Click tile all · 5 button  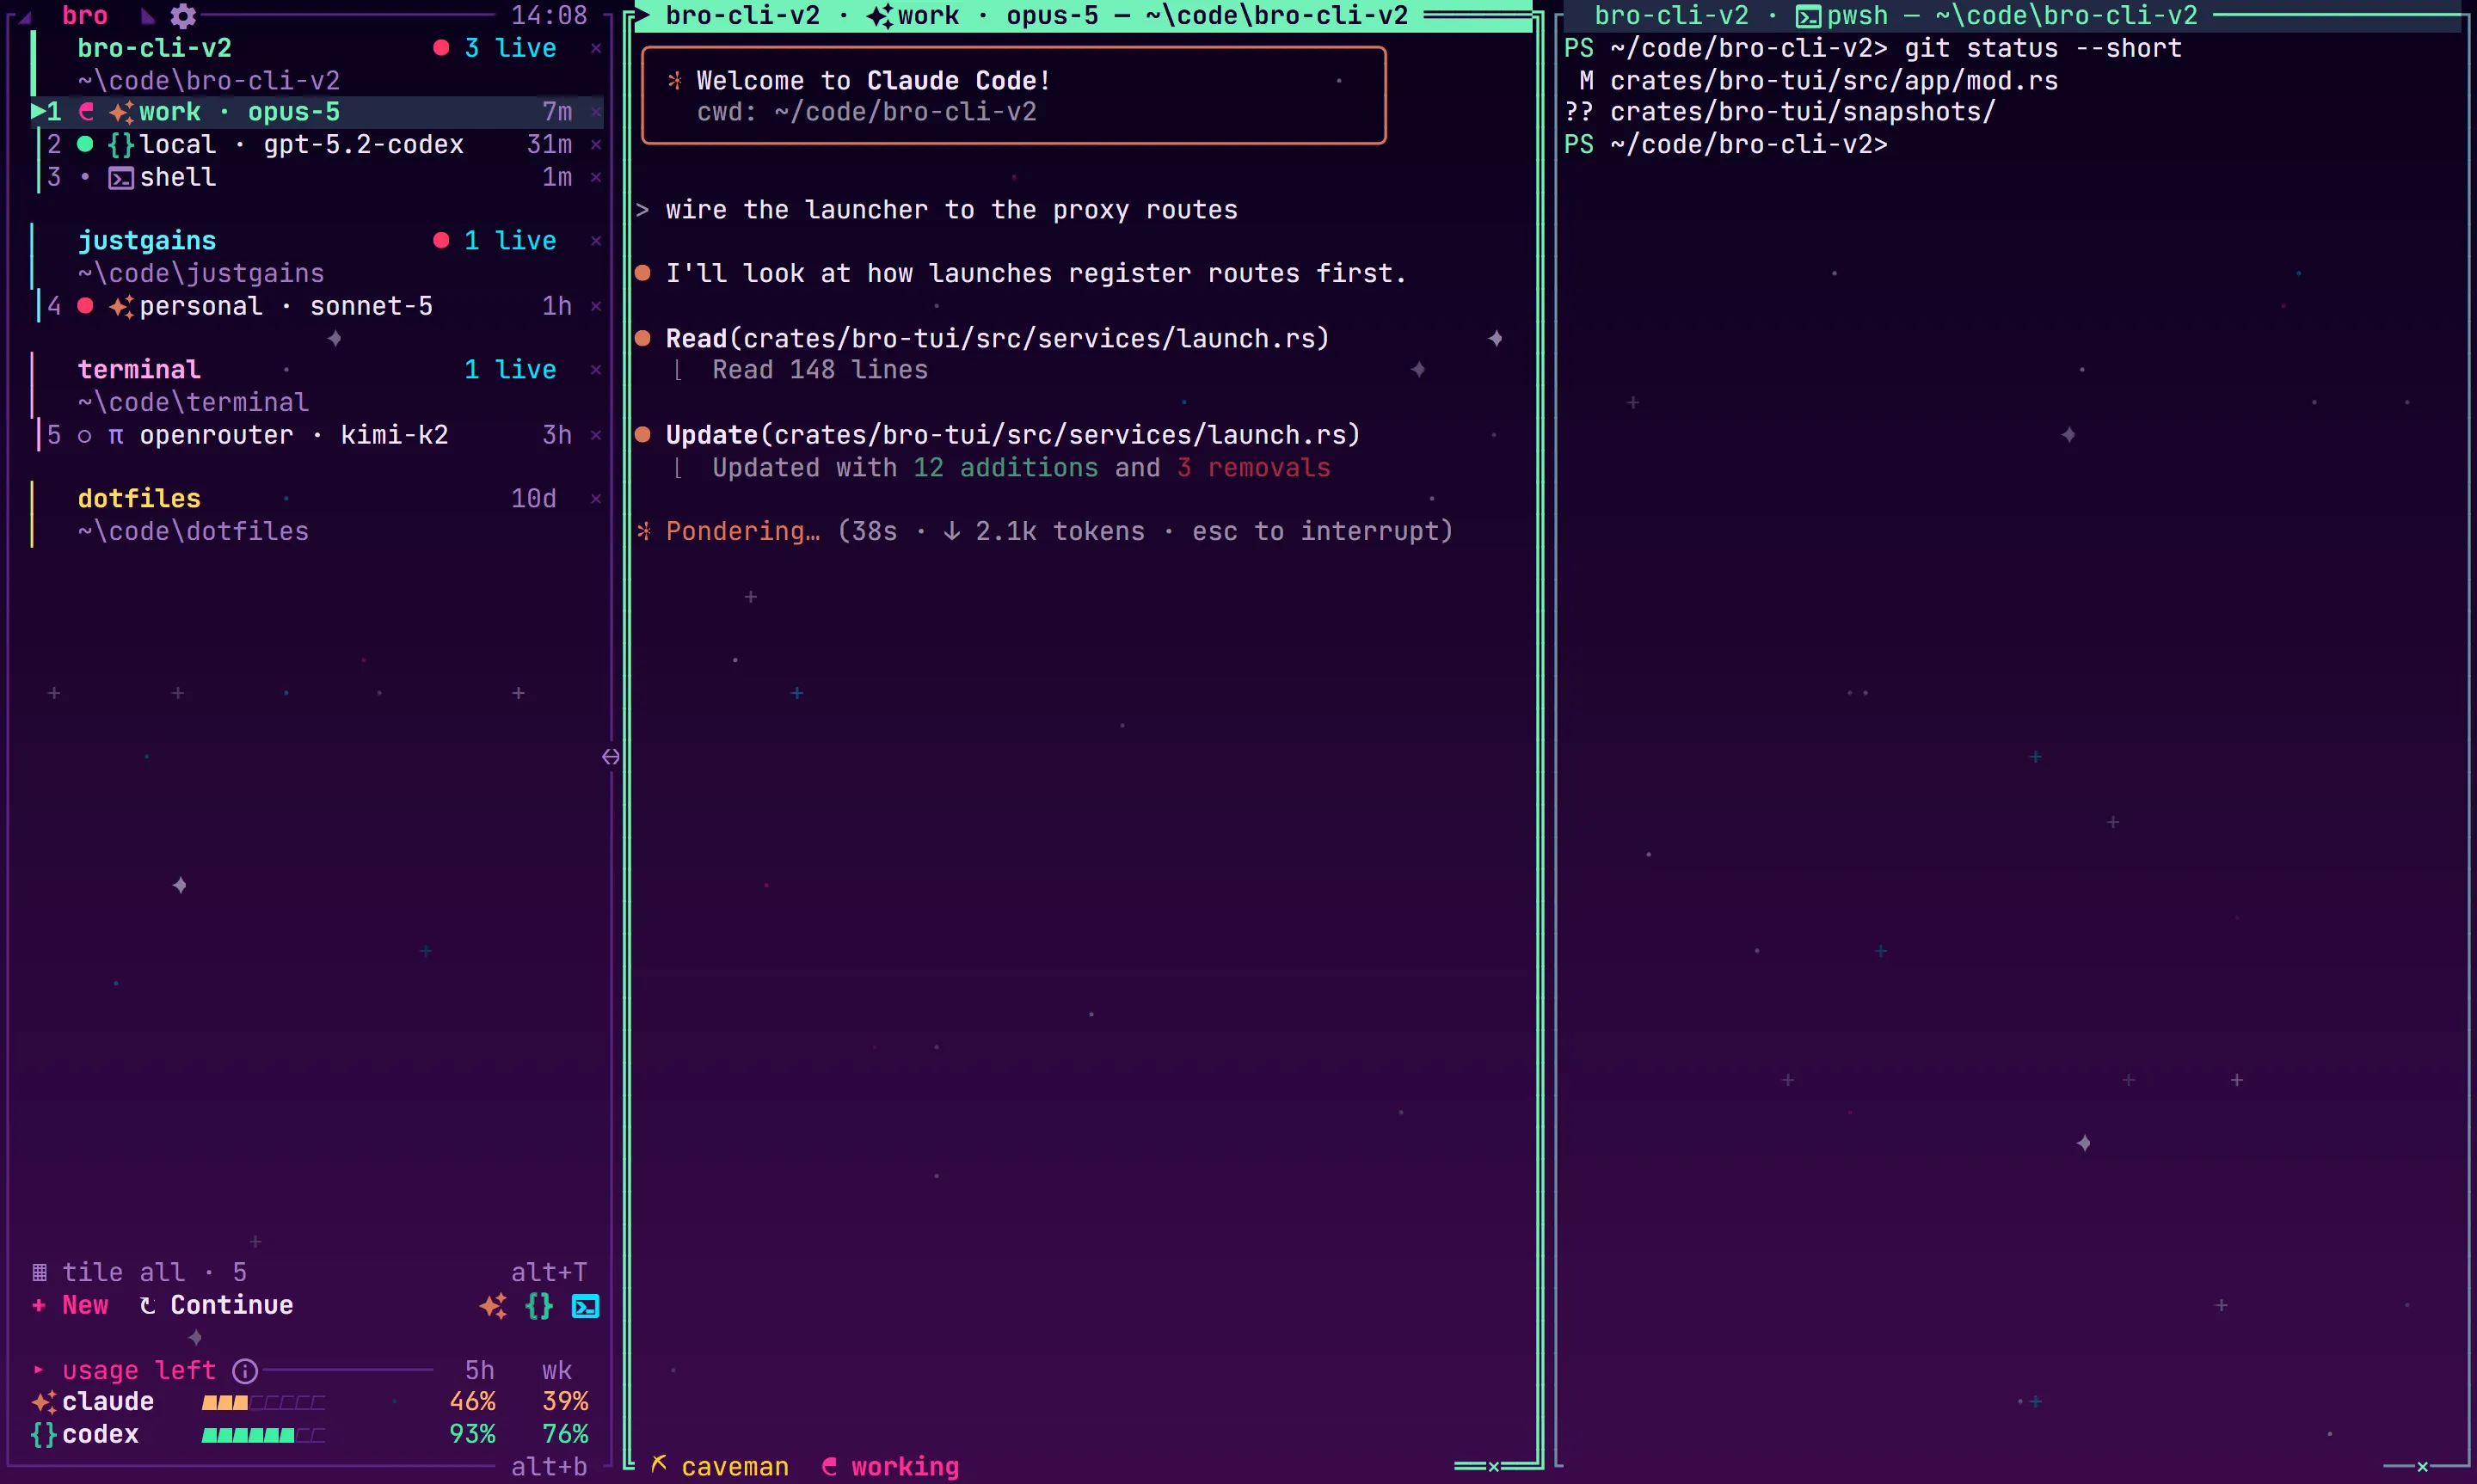[x=140, y=1273]
